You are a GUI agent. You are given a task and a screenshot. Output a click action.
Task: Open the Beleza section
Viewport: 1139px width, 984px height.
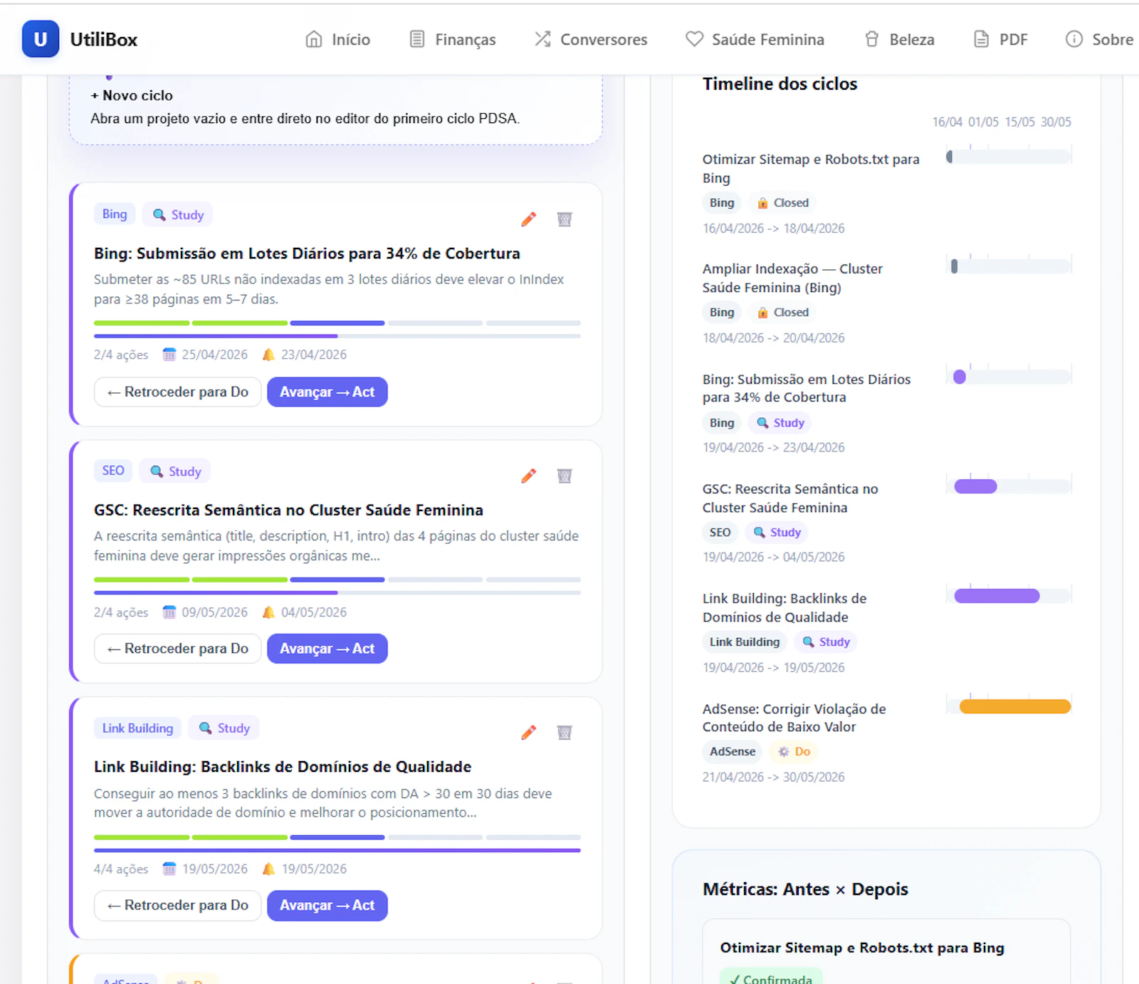tap(898, 39)
